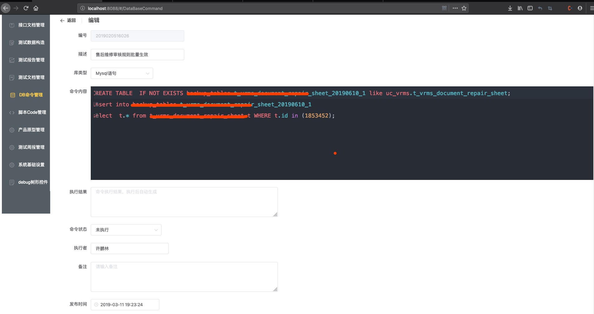The height and width of the screenshot is (314, 594).
Task: Grab the 执行结果 textarea resize handle
Action: click(275, 215)
